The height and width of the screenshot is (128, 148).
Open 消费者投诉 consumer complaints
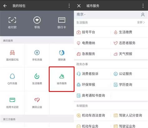(x=87, y=74)
